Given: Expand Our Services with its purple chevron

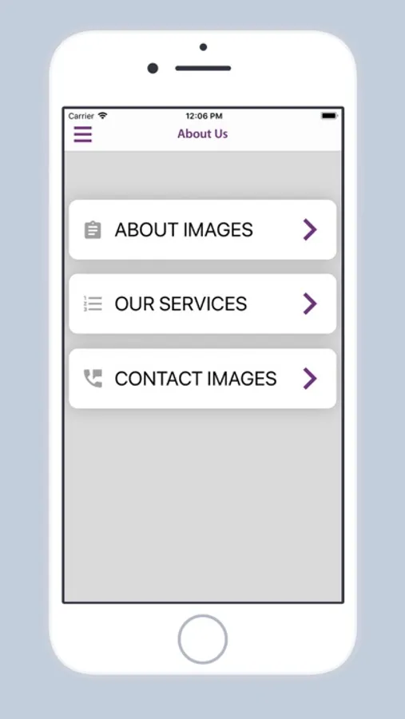Looking at the screenshot, I should [310, 304].
